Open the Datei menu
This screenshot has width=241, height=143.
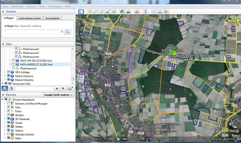5,6
